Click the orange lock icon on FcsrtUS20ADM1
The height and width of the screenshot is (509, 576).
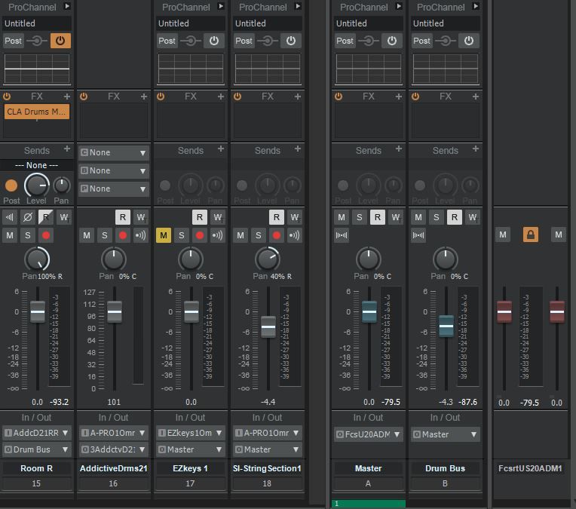[531, 235]
